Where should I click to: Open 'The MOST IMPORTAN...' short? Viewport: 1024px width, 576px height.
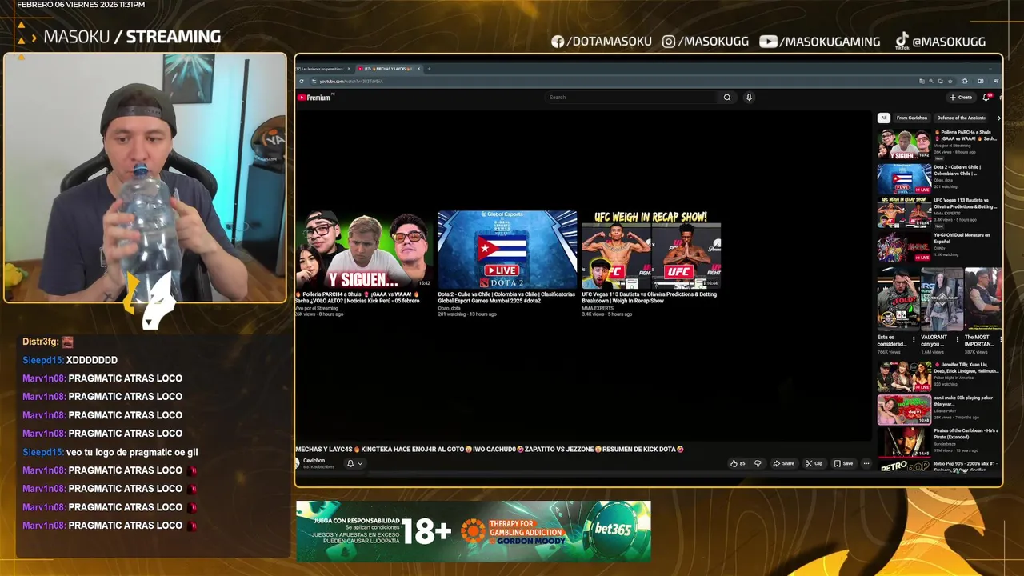(x=982, y=310)
